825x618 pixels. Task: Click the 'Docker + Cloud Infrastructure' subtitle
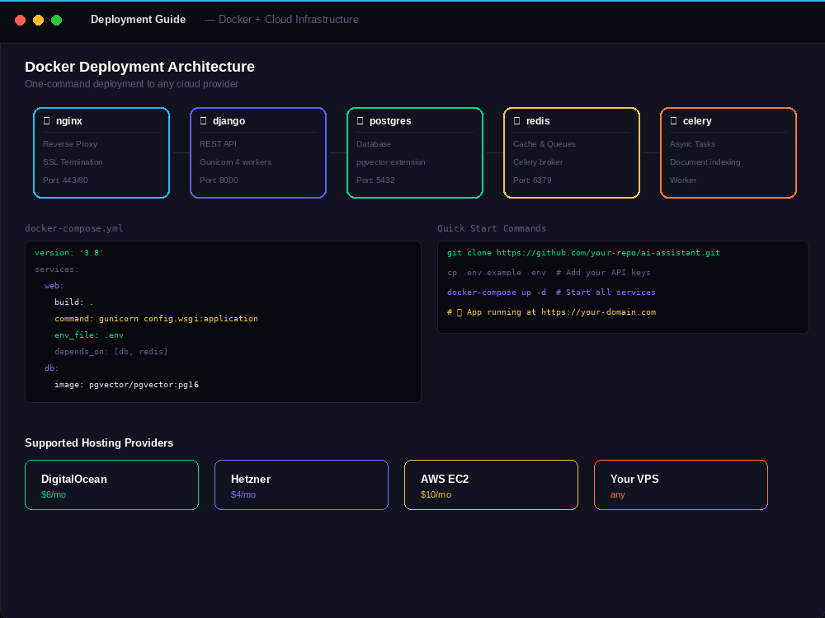290,20
